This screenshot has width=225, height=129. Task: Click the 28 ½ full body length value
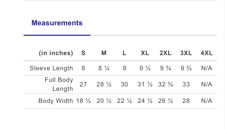point(104,84)
